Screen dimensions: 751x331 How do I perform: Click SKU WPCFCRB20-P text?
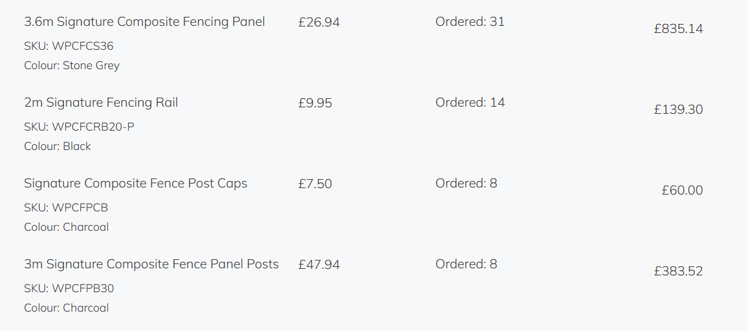[x=79, y=127]
